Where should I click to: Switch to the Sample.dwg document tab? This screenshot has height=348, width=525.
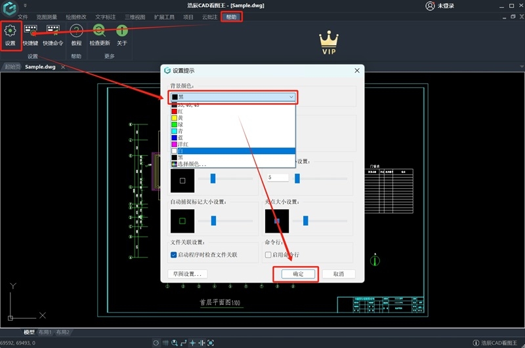(40, 67)
